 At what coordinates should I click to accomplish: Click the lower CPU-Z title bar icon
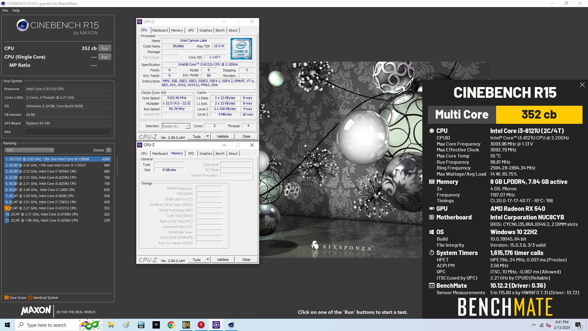point(140,145)
